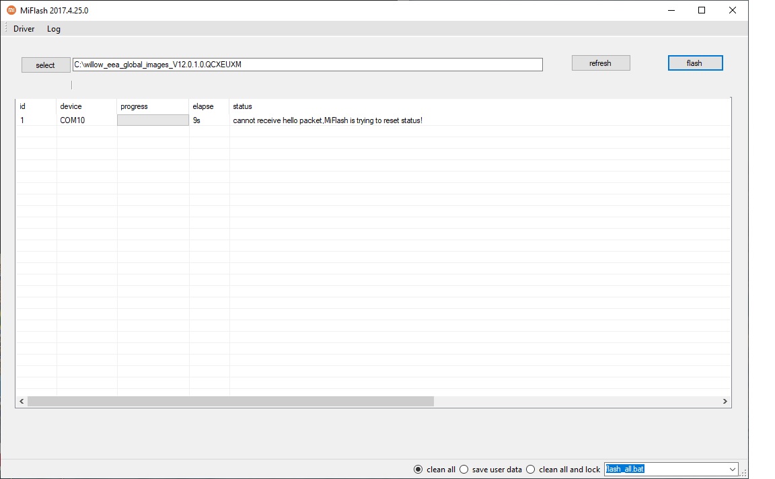
Task: Maximize the MiFlash window
Action: (702, 10)
